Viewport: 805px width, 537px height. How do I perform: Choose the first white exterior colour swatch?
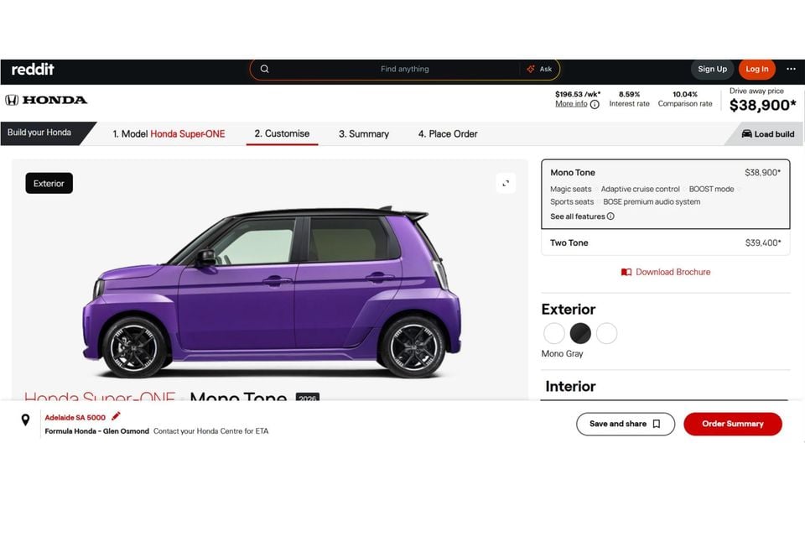click(x=554, y=333)
